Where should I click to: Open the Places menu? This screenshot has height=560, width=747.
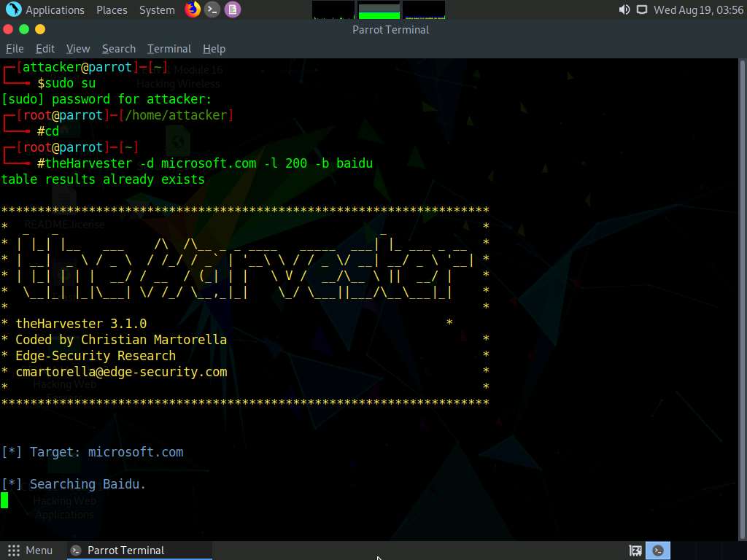112,9
